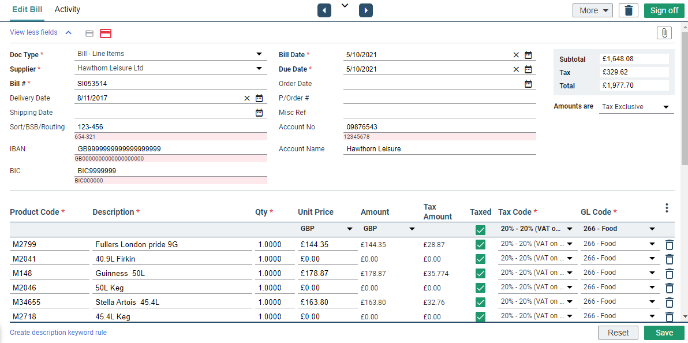
Task: Click the Sort/BSB/Routing input field
Action: click(x=171, y=127)
